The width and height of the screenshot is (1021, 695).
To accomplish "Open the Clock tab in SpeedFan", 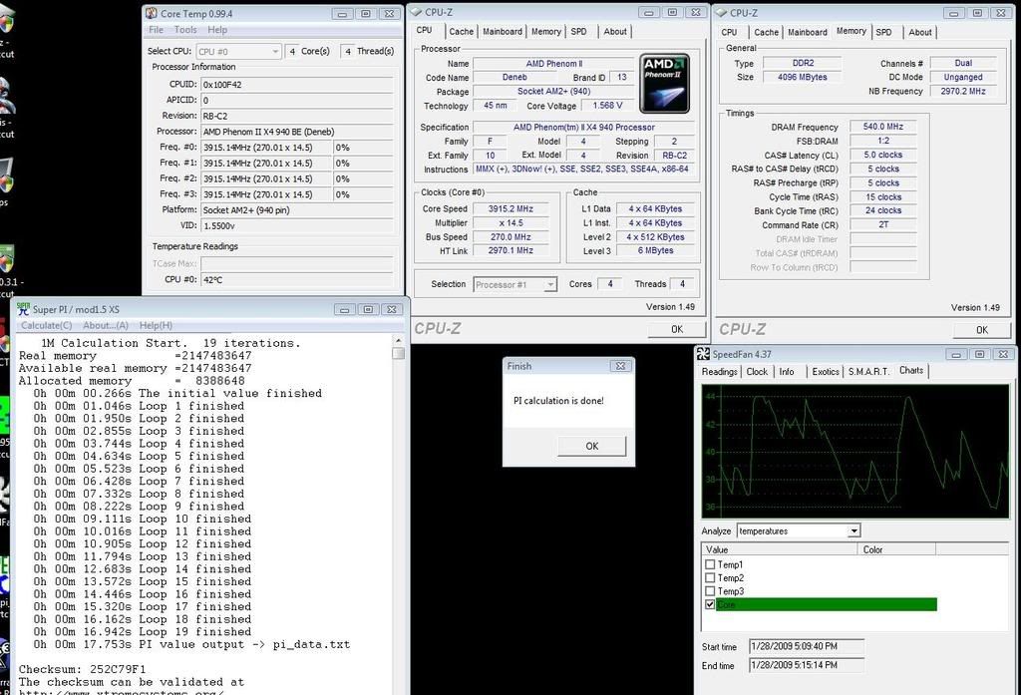I will 757,371.
